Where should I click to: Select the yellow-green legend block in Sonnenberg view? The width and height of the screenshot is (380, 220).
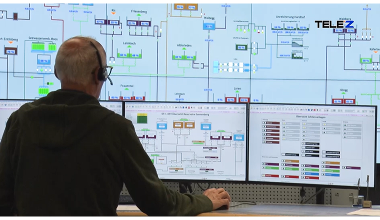point(142,118)
